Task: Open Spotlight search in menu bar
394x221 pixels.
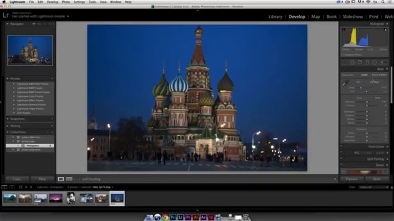Action: [383, 2]
